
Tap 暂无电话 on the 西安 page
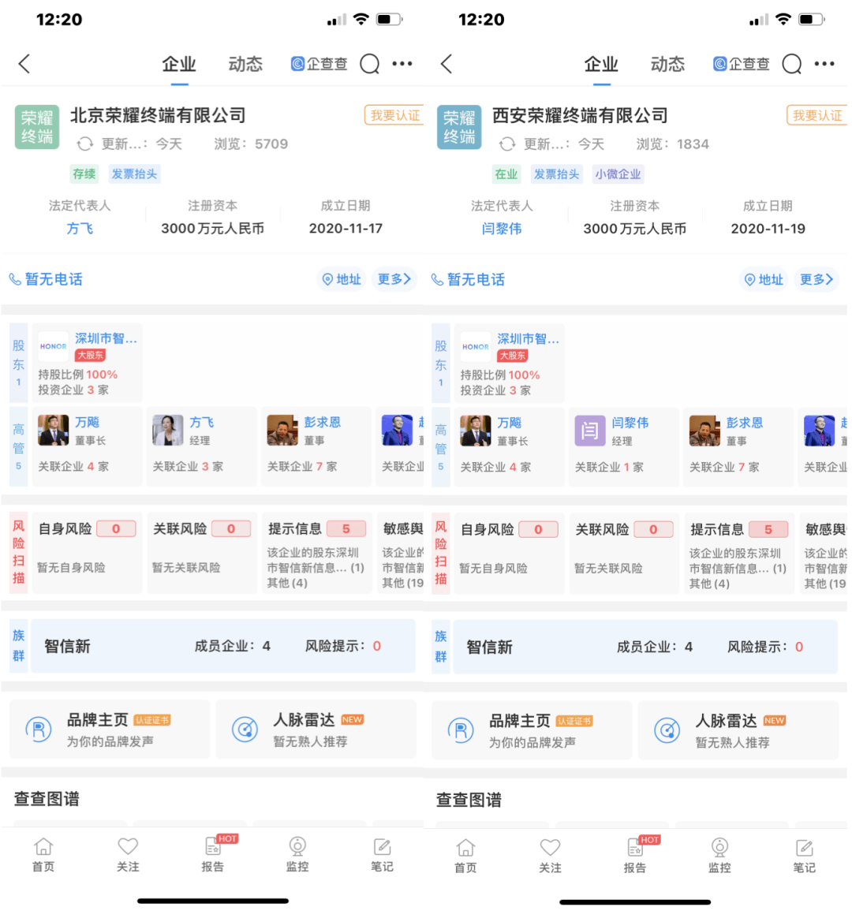[x=469, y=280]
